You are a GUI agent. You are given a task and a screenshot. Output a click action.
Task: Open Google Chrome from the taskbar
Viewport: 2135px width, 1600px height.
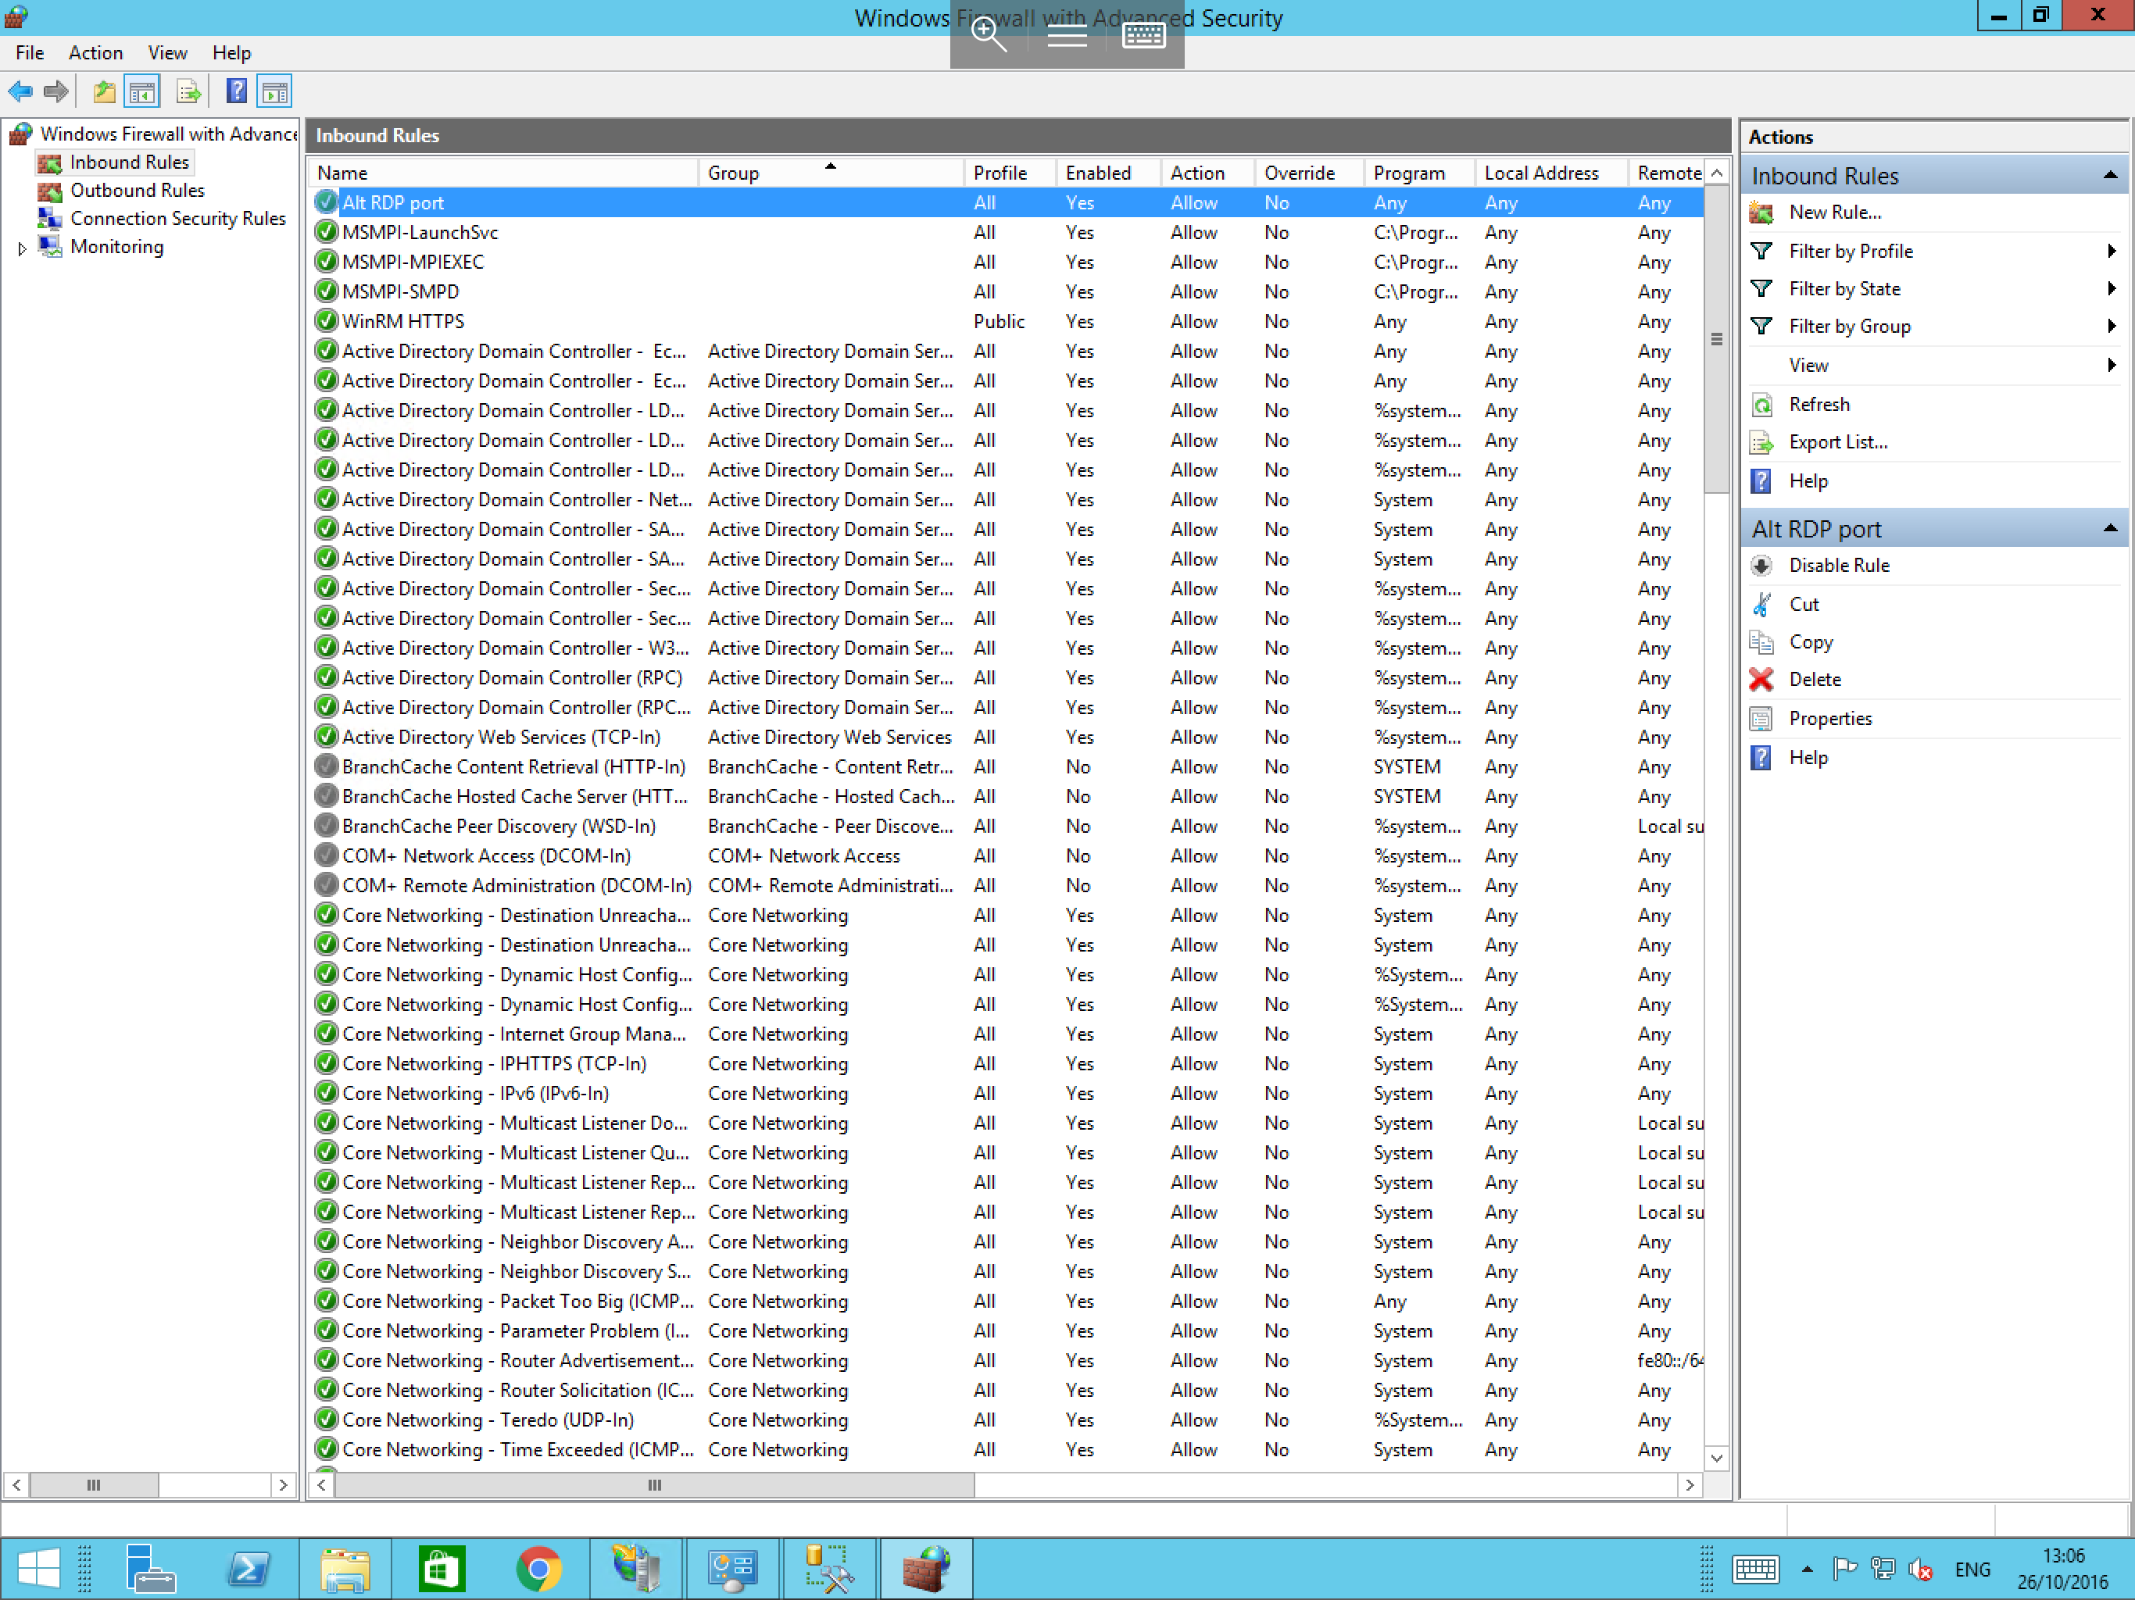coord(539,1569)
